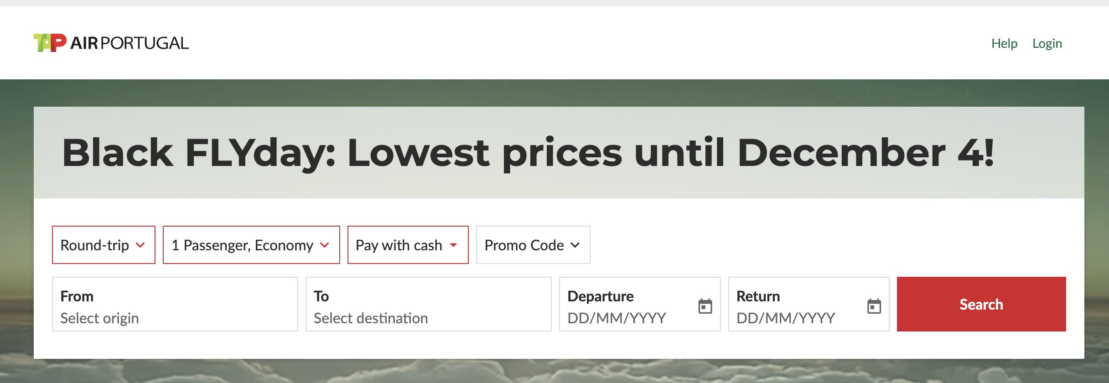1109x383 pixels.
Task: Open the Departure date calendar icon
Action: 706,307
